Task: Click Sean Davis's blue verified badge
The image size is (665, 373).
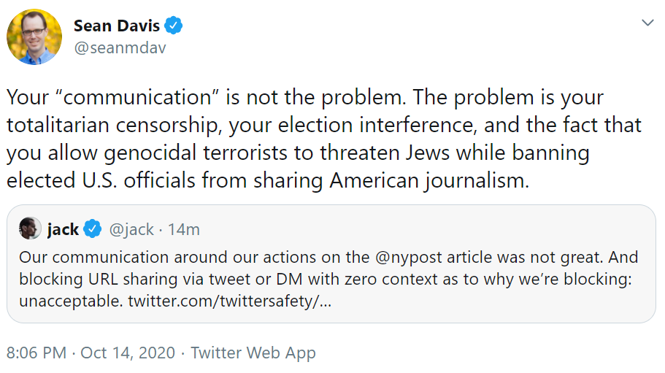Action: coord(174,26)
